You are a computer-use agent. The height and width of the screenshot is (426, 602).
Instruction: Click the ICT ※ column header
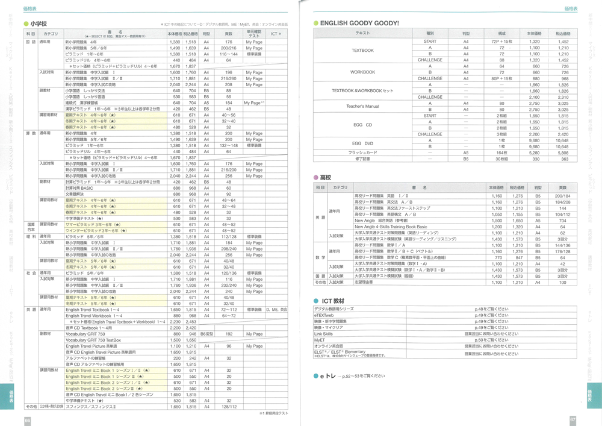point(276,34)
